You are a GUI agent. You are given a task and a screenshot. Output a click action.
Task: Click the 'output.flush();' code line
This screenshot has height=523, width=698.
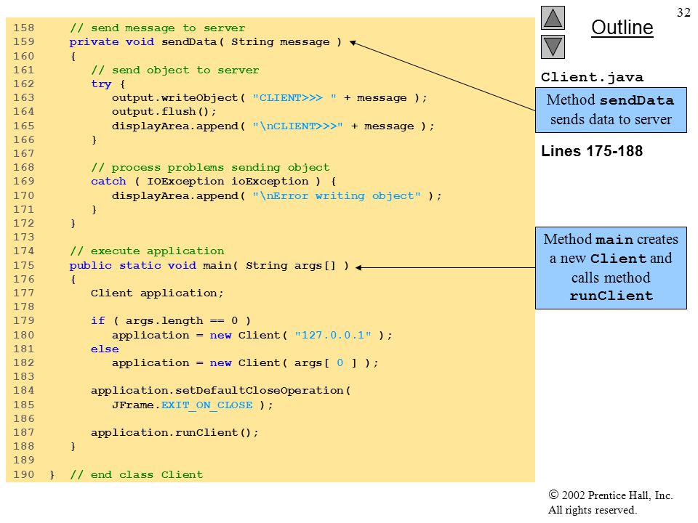tap(164, 112)
